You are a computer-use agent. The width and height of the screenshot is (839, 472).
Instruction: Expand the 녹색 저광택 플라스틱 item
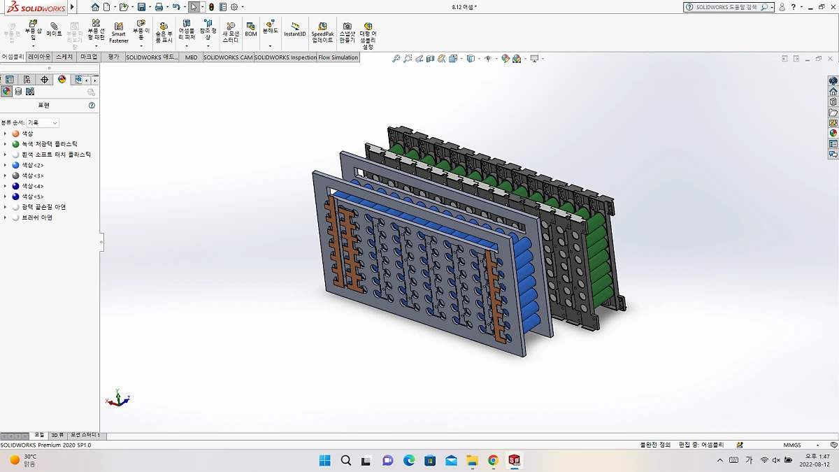click(x=6, y=144)
